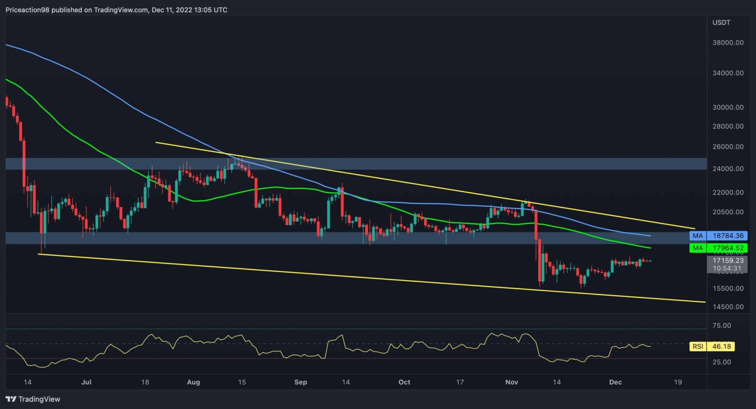
Task: Click the lower blue support zone band
Action: pos(221,238)
